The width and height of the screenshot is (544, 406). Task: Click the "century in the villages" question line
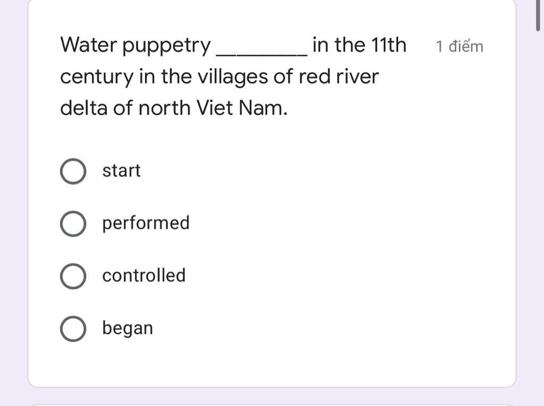[164, 77]
